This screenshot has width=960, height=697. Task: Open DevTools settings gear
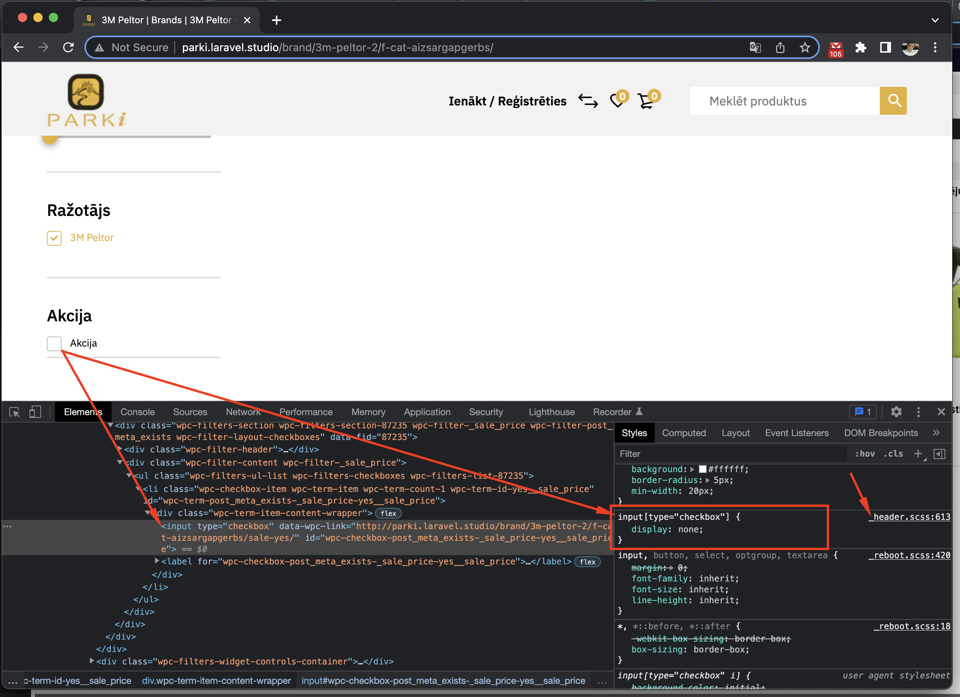pos(896,412)
